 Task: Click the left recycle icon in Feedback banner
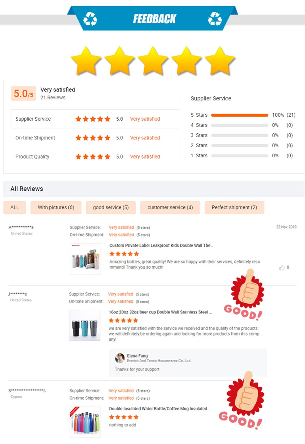click(x=90, y=19)
